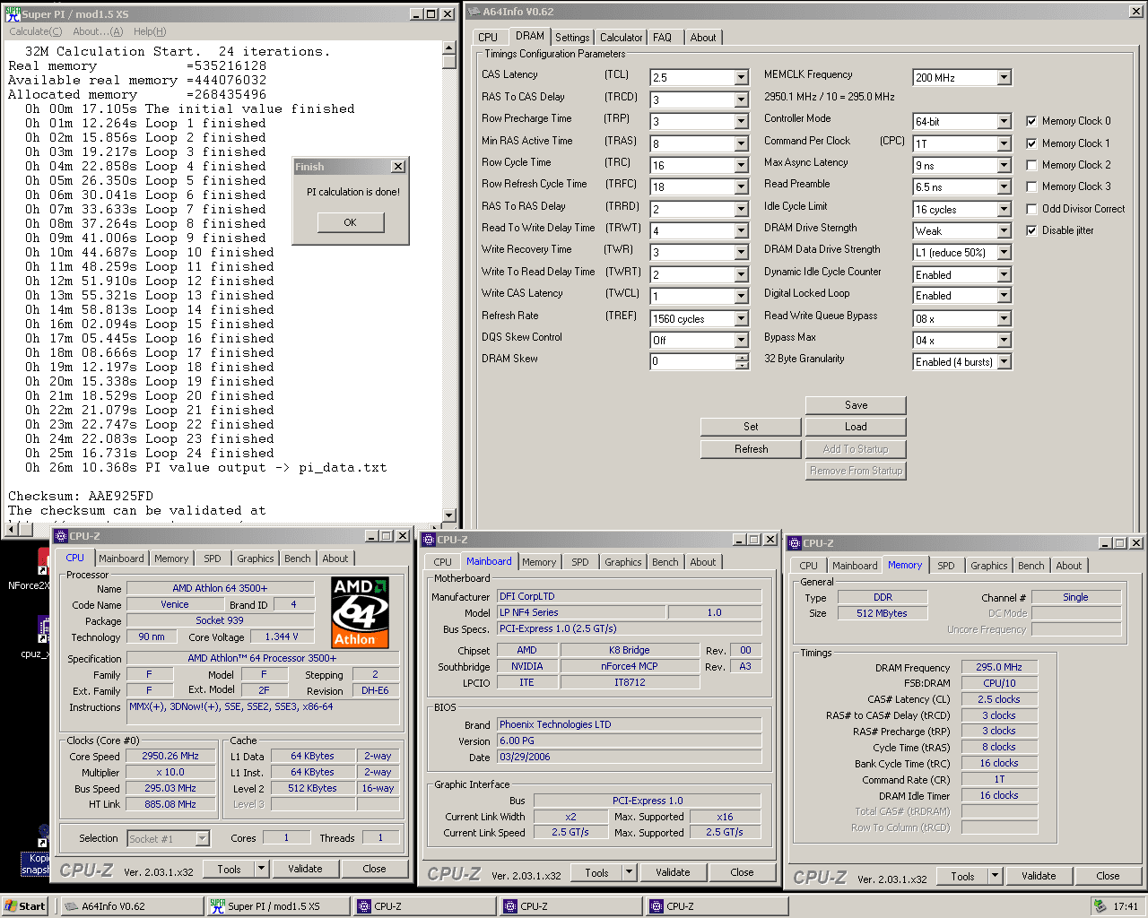
Task: Click Tools button in CPU-Z Memory window
Action: 962,876
